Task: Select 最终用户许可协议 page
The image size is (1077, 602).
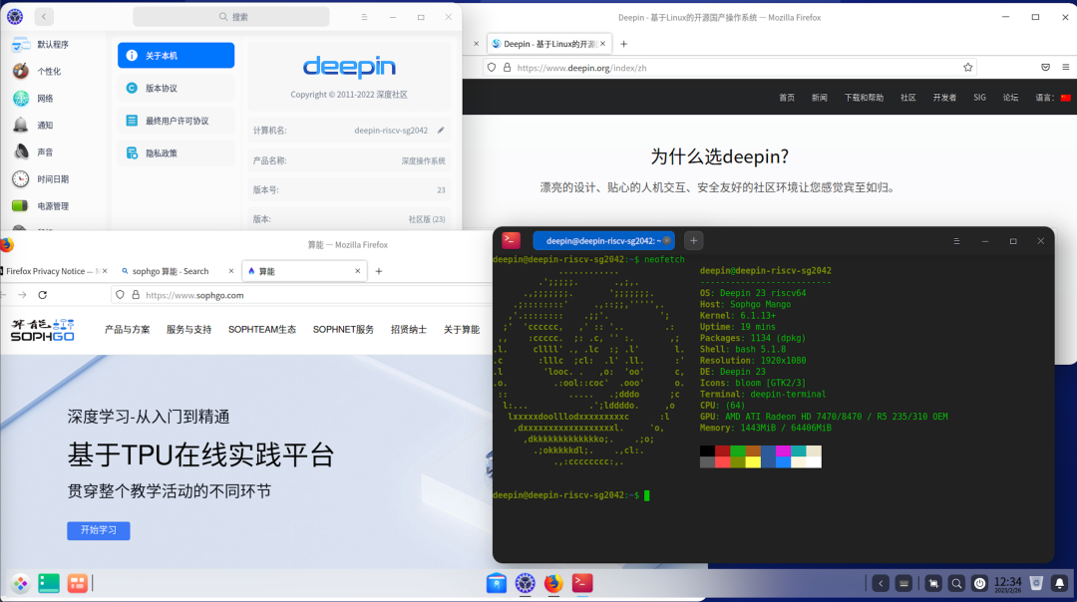Action: coord(176,121)
